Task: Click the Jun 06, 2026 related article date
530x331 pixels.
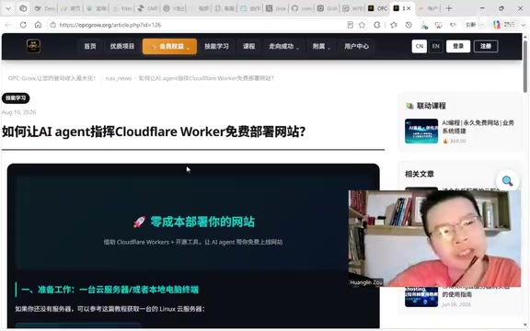Action: coord(456,304)
